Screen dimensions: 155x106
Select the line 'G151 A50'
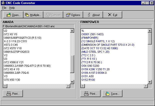click(x=88, y=76)
